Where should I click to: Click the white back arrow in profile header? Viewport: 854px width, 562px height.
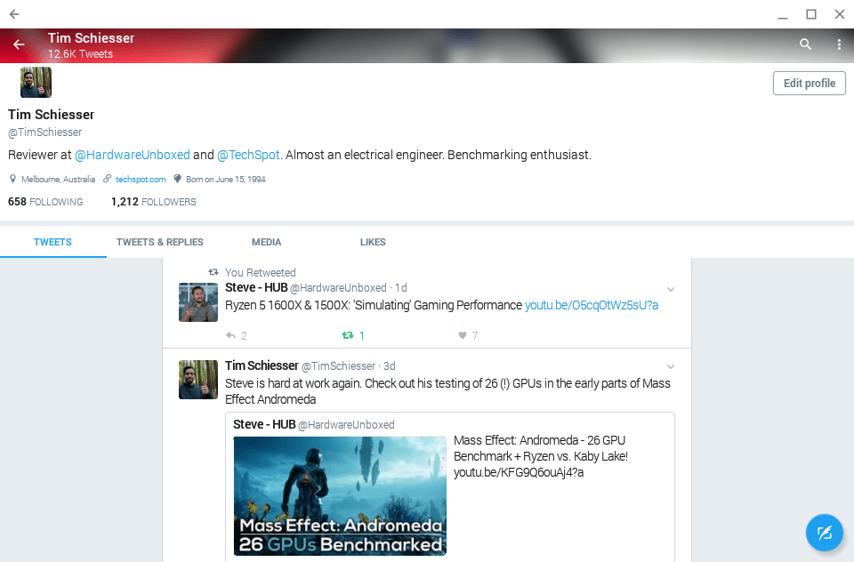click(19, 44)
